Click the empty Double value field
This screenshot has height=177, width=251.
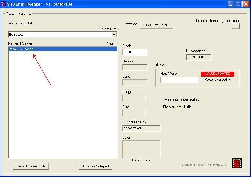coord(135,68)
